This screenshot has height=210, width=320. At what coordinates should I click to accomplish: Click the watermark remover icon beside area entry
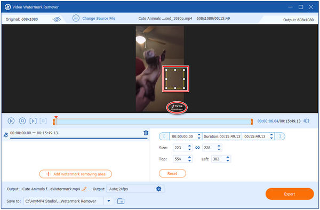click(6, 135)
